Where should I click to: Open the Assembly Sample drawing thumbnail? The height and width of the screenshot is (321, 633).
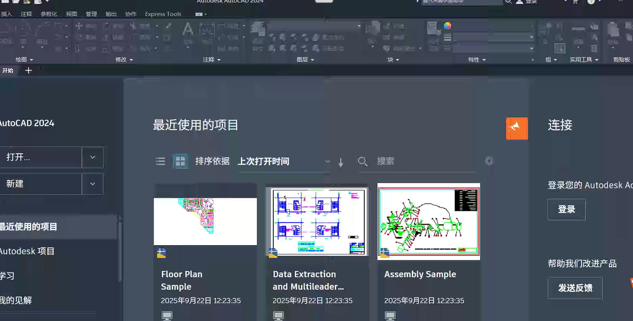click(x=429, y=221)
